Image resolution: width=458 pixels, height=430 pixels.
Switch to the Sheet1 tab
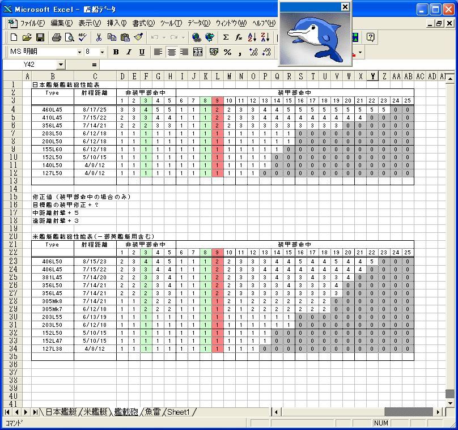[x=179, y=412]
